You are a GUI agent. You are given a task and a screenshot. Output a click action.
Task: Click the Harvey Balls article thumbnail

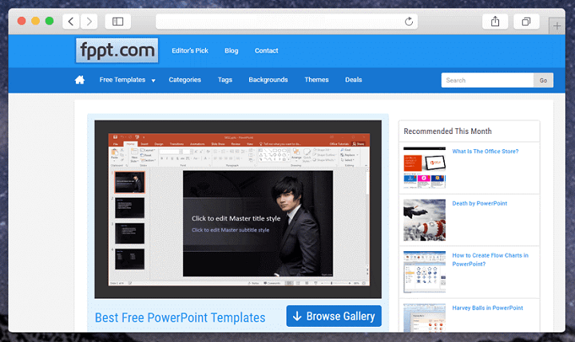click(x=424, y=318)
